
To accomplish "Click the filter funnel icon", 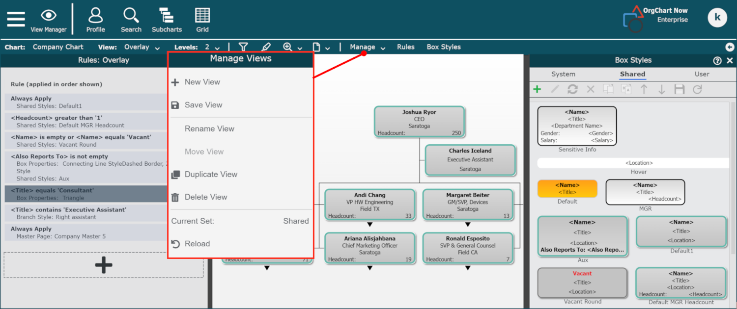I will pyautogui.click(x=243, y=47).
